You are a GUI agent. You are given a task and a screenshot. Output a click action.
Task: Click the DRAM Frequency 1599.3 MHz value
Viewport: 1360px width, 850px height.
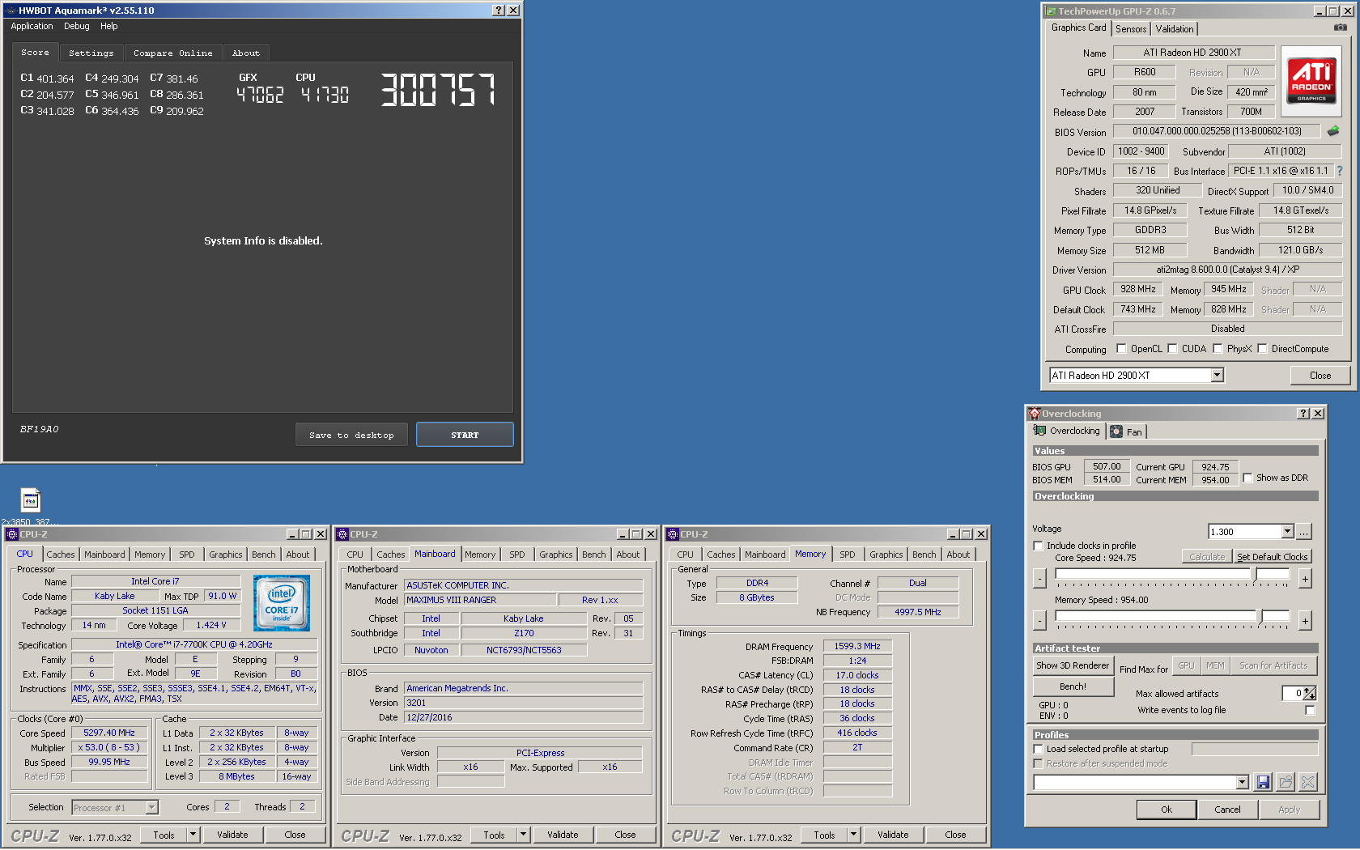pyautogui.click(x=857, y=646)
